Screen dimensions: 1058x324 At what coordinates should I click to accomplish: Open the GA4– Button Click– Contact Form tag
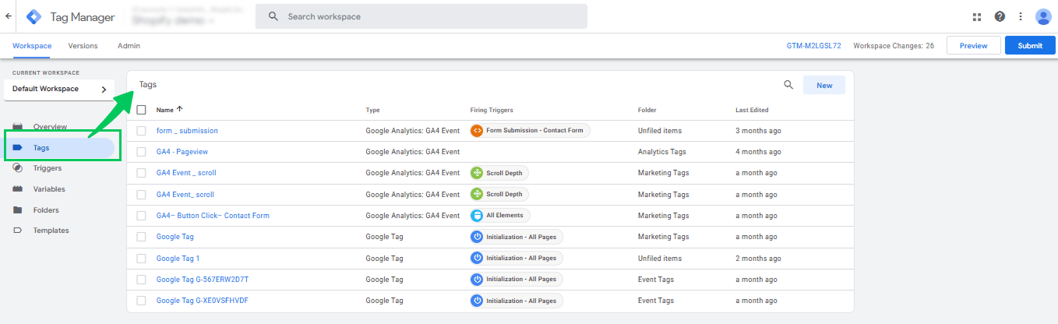(x=213, y=216)
